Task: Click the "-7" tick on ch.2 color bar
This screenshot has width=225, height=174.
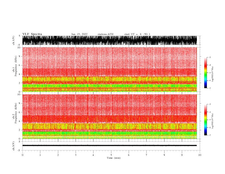Action: tap(209, 135)
